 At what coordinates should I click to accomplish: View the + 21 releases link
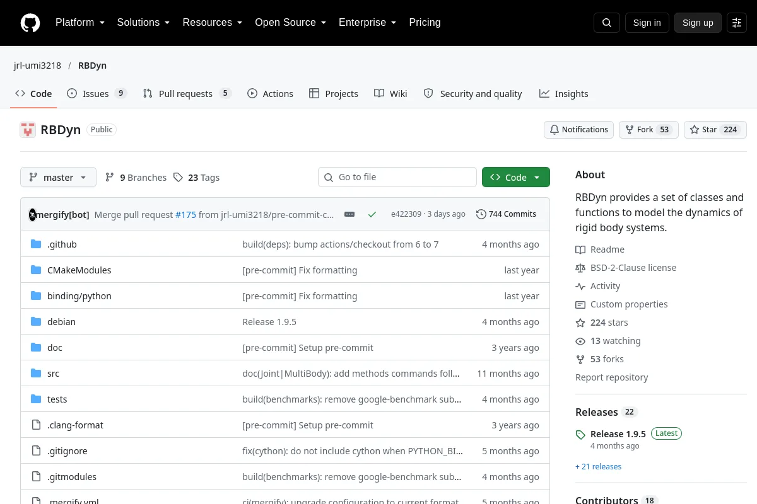598,467
